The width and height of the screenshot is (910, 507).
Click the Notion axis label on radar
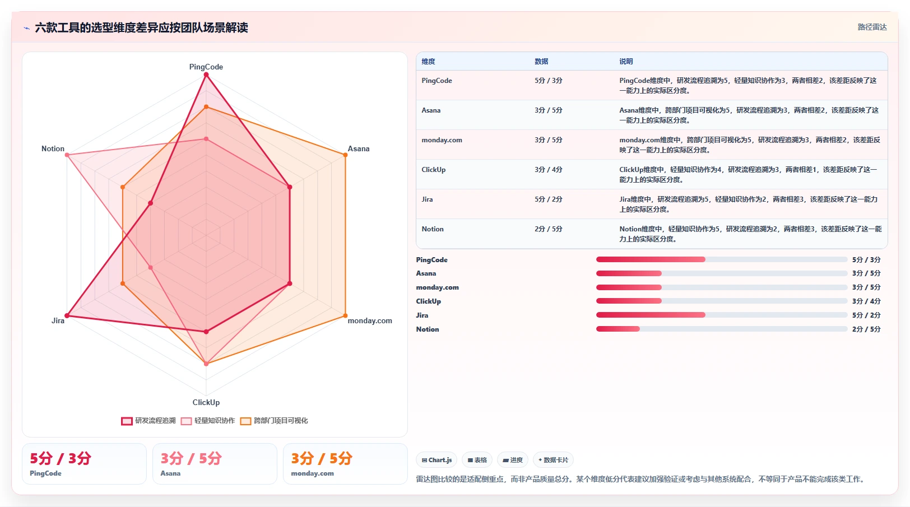coord(53,148)
